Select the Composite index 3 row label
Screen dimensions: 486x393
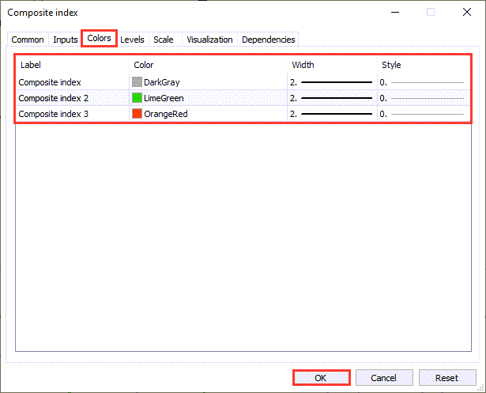click(54, 114)
